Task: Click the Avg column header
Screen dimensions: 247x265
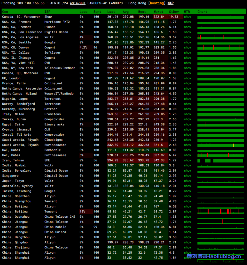Action: (x=126, y=12)
